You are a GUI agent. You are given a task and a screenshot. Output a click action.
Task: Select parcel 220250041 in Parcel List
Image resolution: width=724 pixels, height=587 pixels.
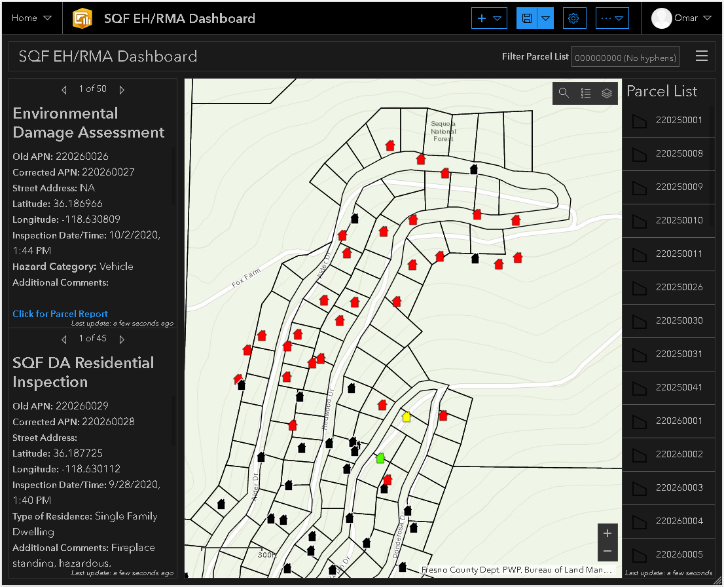(x=668, y=388)
